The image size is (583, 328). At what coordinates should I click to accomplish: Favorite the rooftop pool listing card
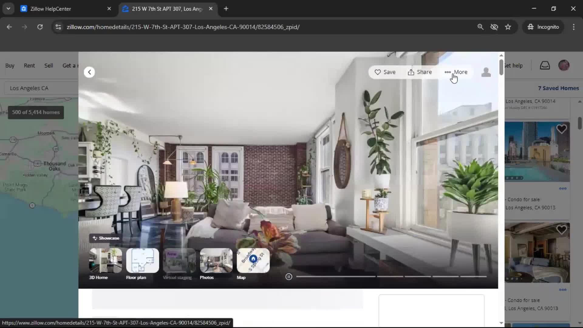coord(561,129)
